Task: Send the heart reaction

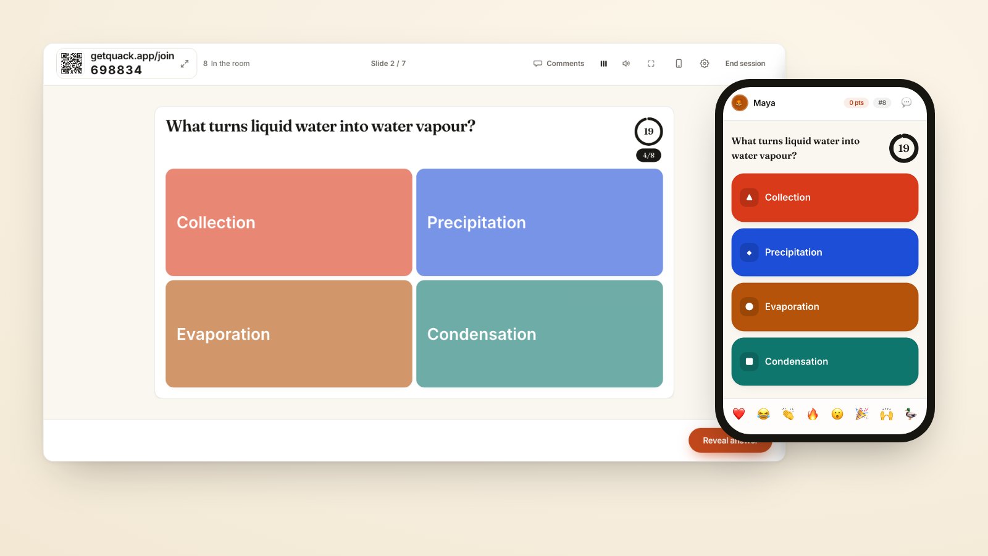Action: pos(739,414)
